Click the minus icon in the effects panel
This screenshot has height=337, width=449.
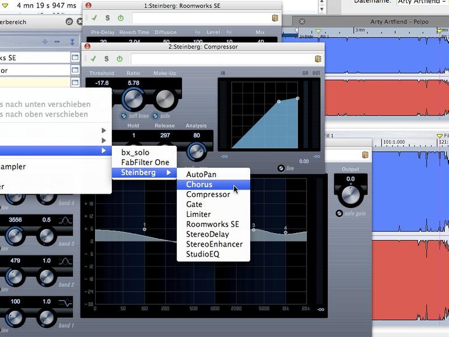pyautogui.click(x=57, y=42)
